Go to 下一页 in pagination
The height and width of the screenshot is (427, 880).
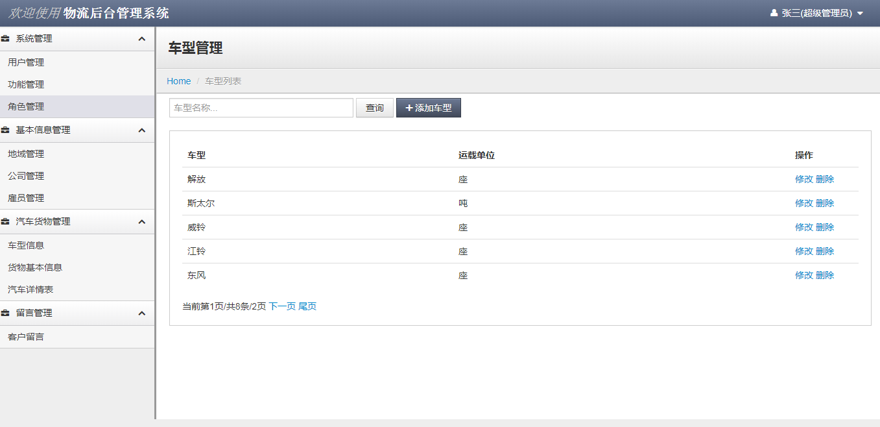point(282,306)
